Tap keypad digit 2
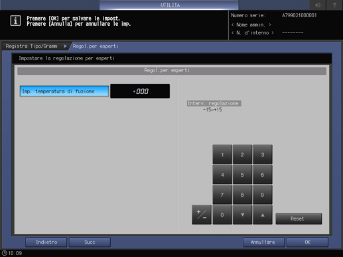The height and width of the screenshot is (257, 343). coord(242,154)
